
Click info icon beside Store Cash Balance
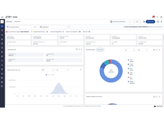124,27
